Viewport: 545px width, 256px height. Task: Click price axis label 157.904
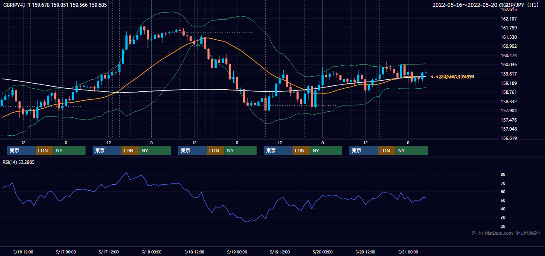click(508, 111)
